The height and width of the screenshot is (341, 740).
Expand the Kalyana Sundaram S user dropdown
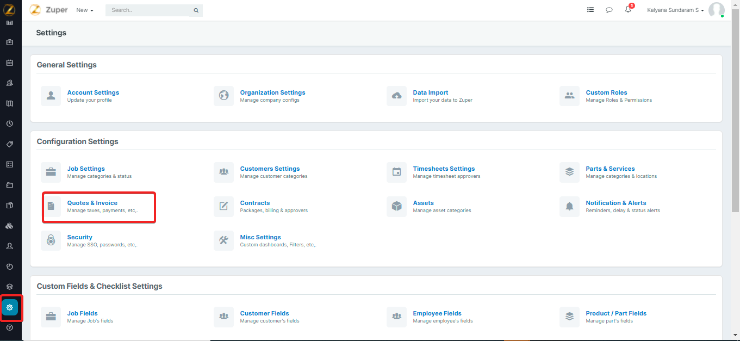(x=675, y=10)
